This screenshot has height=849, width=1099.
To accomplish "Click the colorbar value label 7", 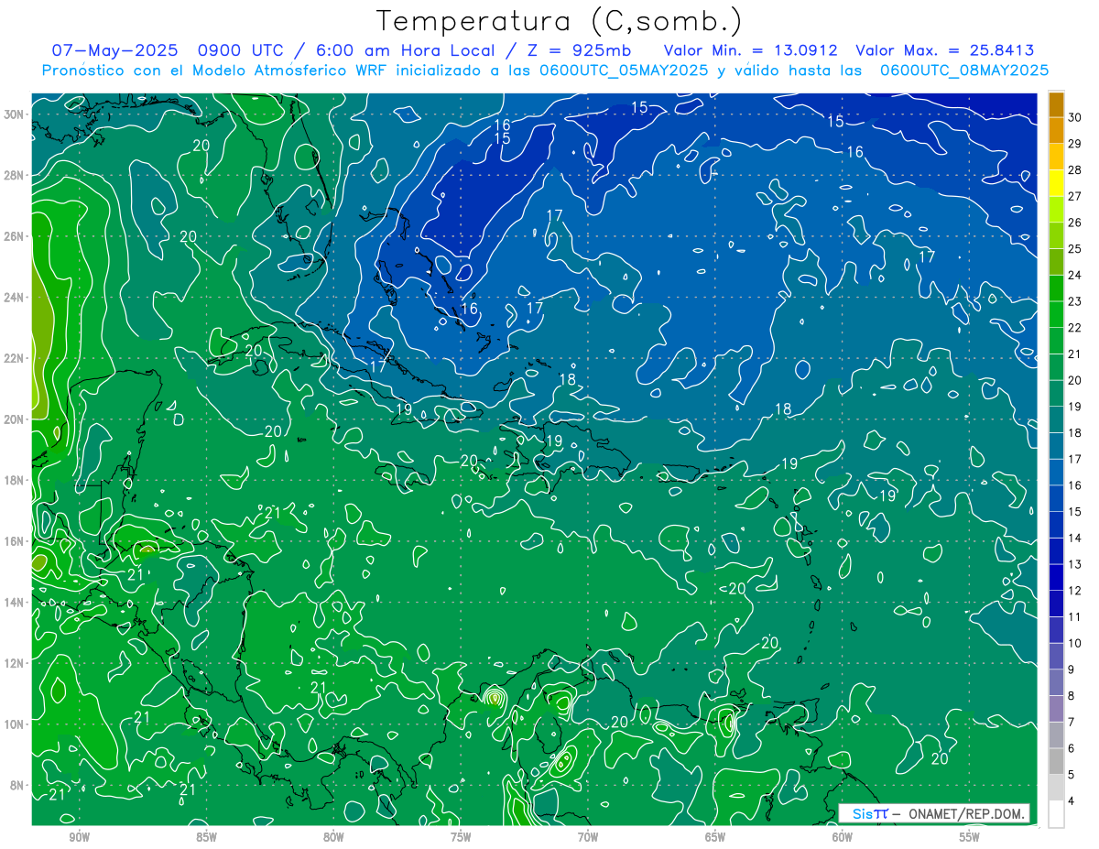I will 1072,723.
